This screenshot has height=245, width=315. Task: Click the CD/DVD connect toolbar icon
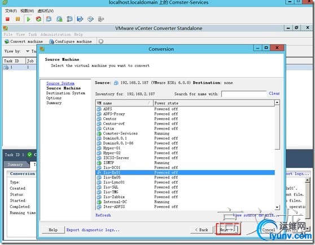90,19
